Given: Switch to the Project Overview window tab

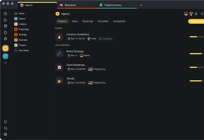Looking at the screenshot, I should click(117, 5).
